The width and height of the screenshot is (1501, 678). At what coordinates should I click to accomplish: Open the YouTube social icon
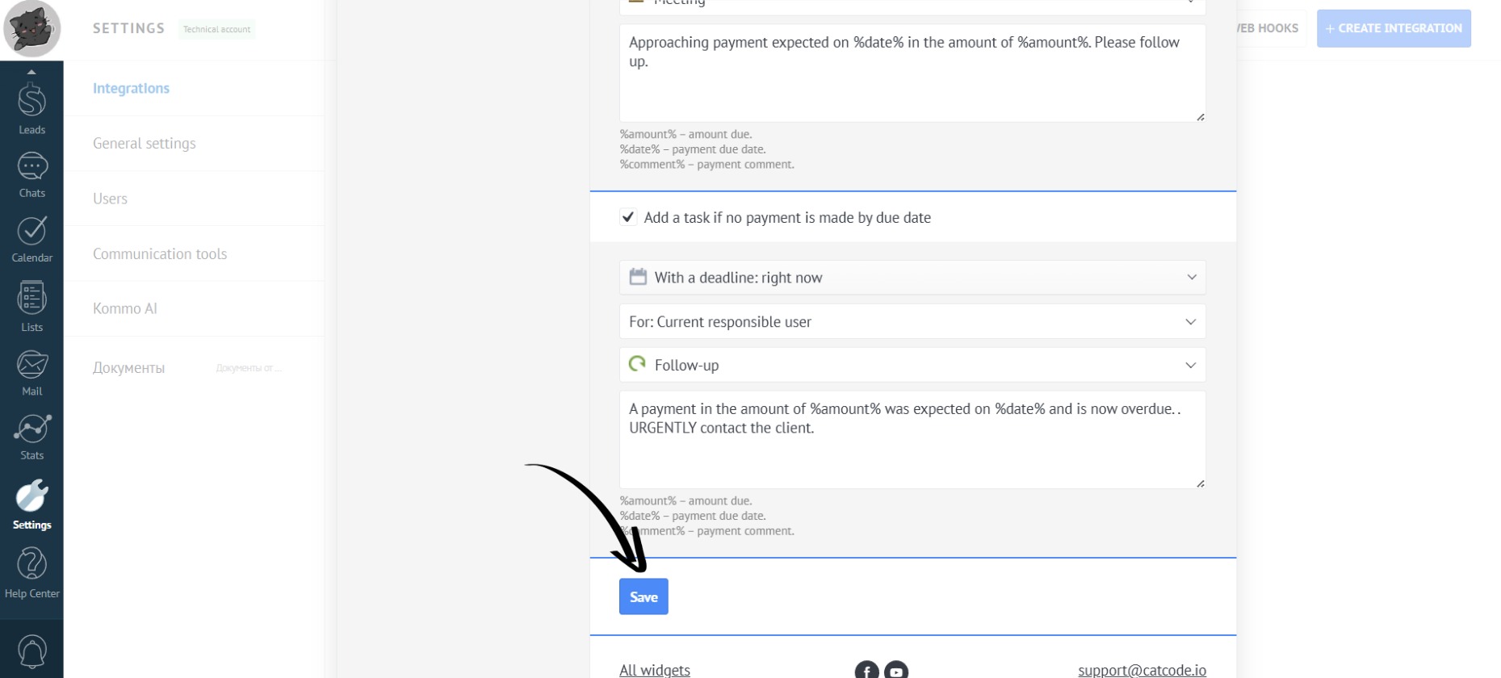[x=896, y=671]
